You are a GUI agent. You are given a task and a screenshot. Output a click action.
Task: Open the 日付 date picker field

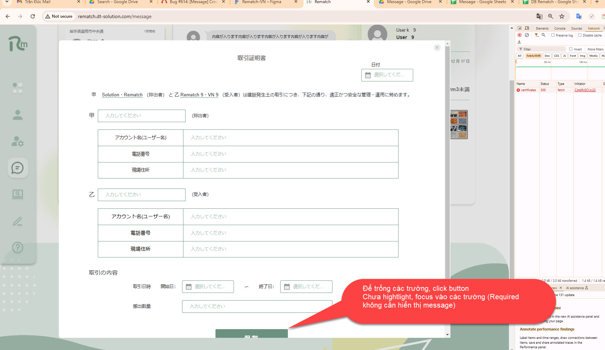tap(387, 75)
